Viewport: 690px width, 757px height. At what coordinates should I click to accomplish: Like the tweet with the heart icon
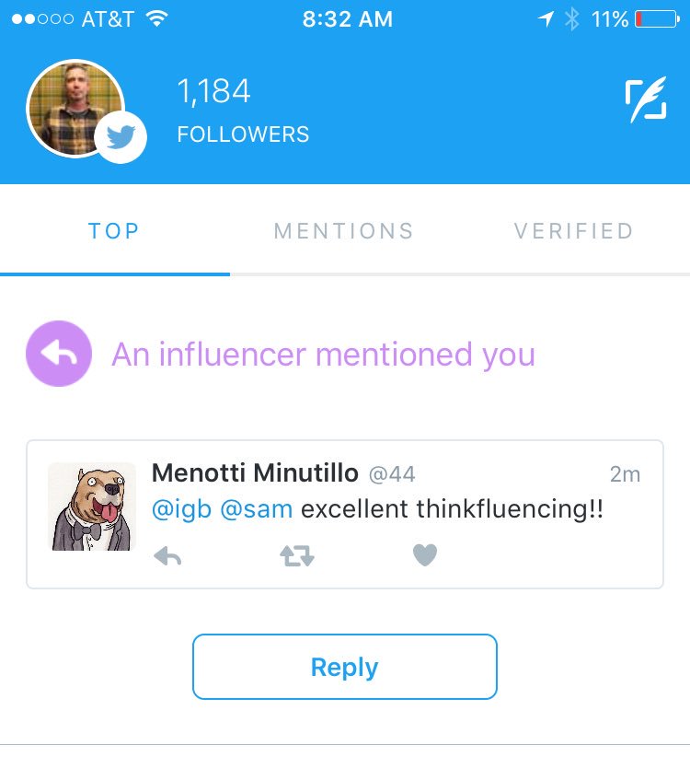pos(425,555)
